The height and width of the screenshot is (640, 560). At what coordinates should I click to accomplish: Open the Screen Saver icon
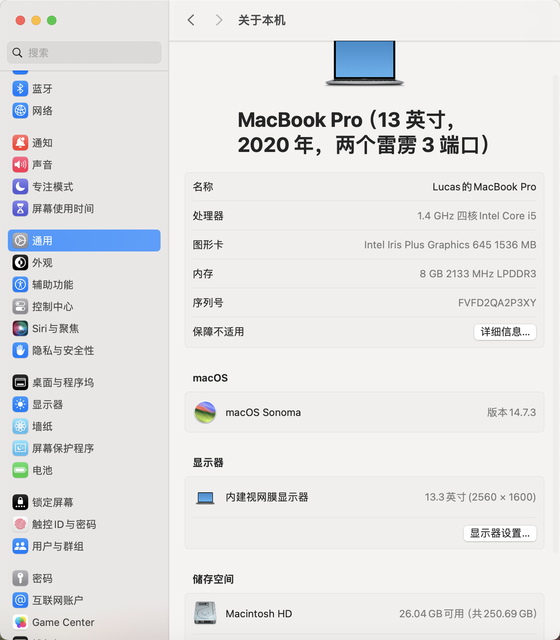[x=20, y=448]
